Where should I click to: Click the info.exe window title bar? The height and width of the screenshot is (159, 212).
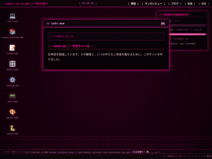point(106,24)
